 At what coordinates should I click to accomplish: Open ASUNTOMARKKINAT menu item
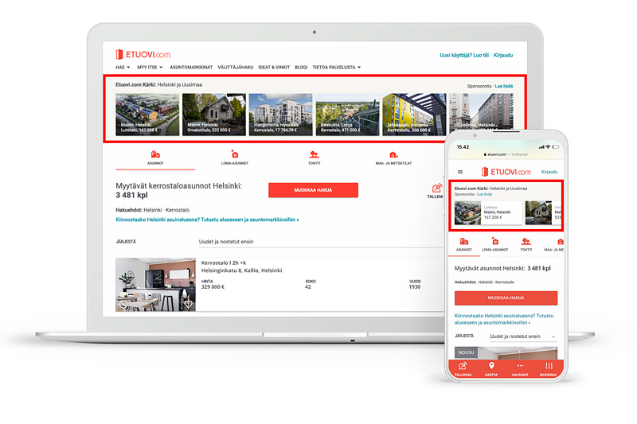tap(191, 68)
